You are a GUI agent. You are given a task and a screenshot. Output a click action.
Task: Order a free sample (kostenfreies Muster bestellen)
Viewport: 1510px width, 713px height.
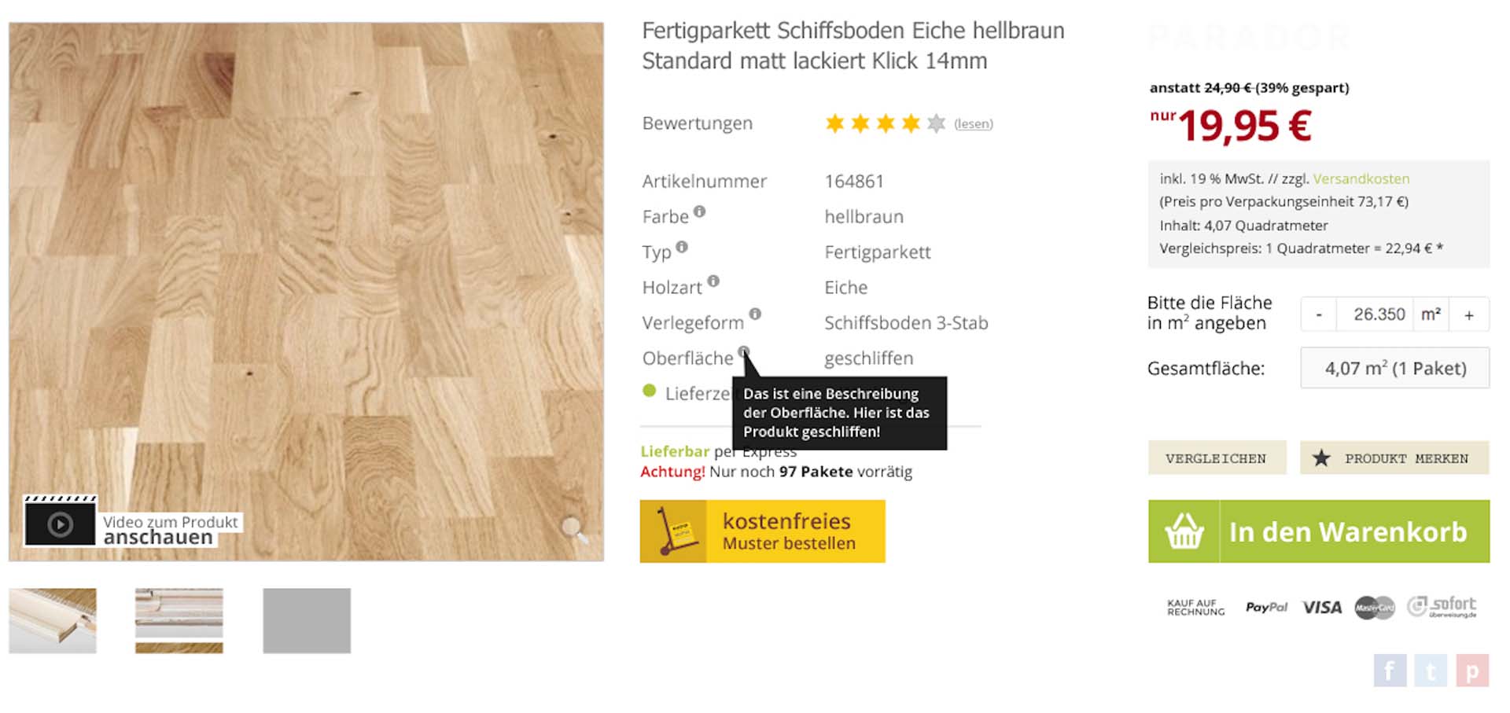(763, 531)
